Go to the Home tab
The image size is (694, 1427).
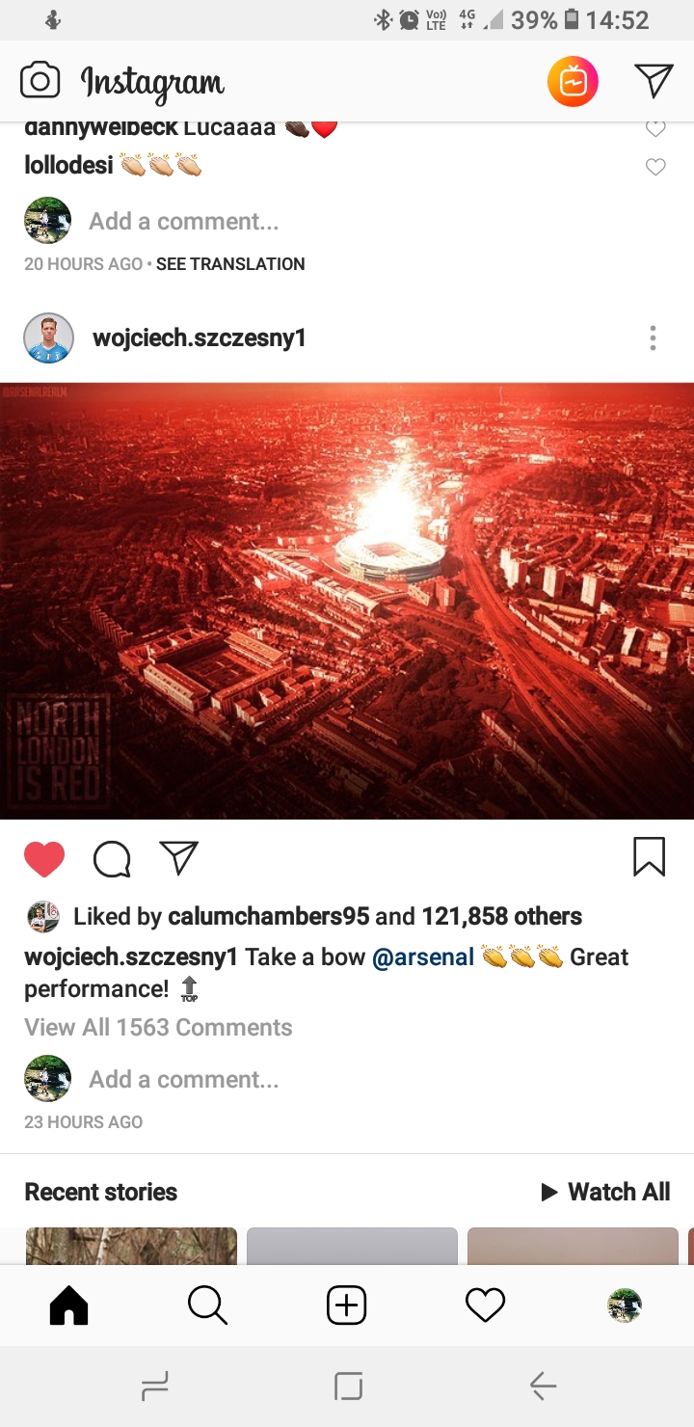click(68, 1306)
